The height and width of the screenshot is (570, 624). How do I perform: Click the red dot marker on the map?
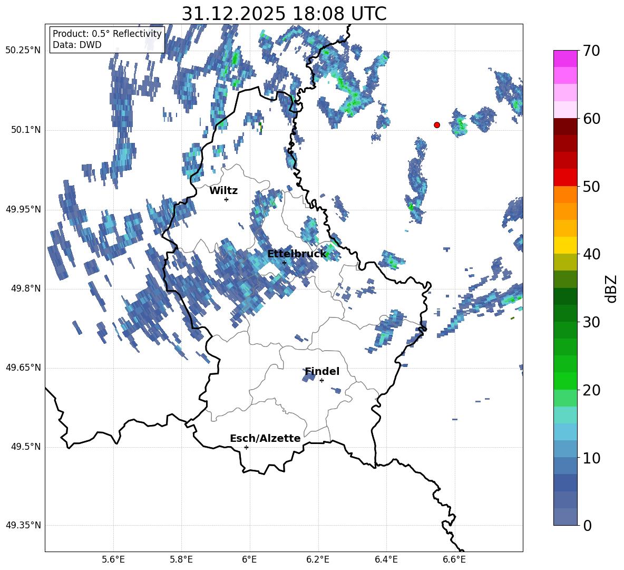coord(437,125)
